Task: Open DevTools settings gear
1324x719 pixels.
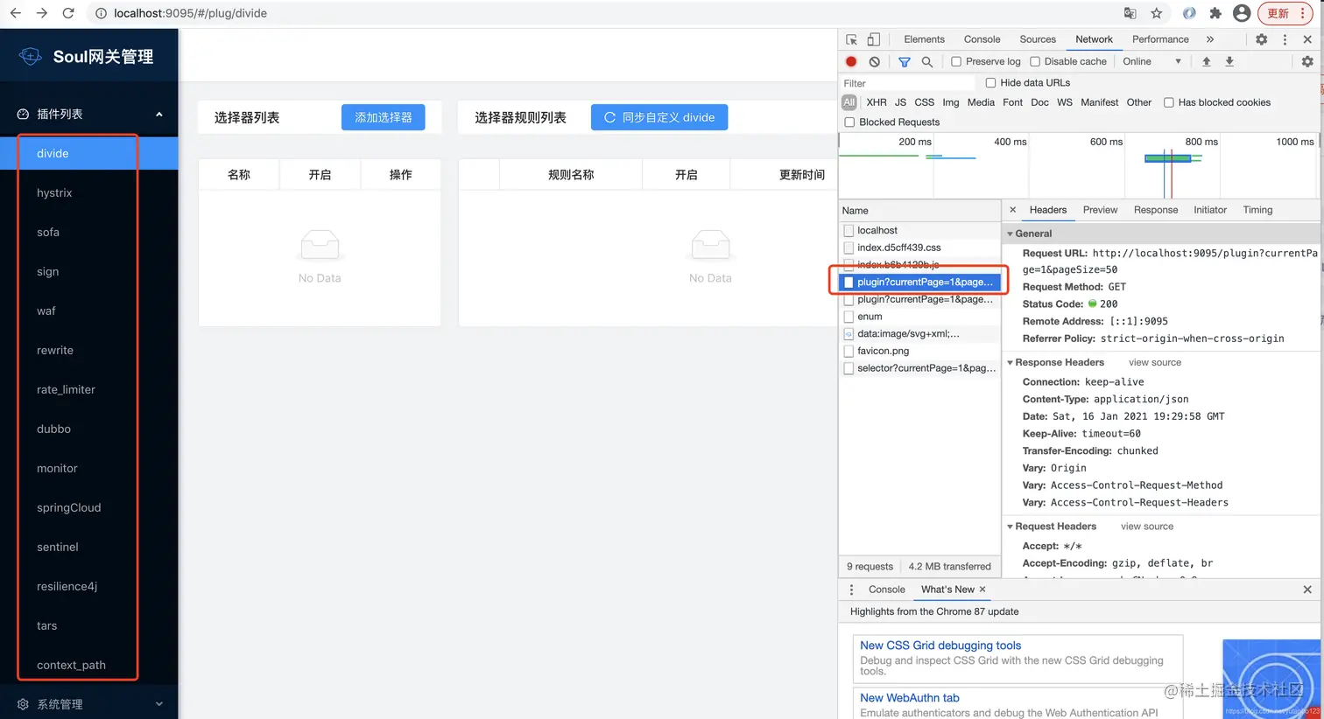Action: click(x=1261, y=39)
